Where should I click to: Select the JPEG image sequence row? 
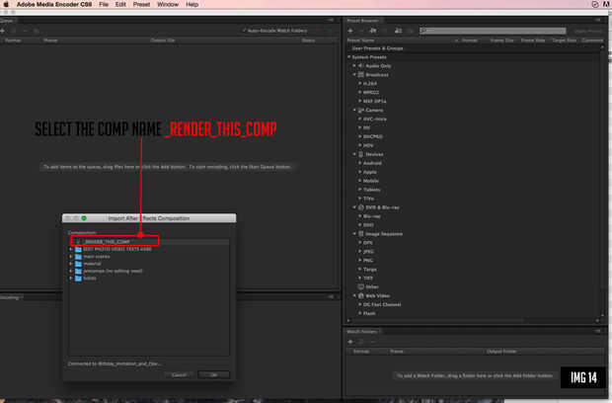click(474, 252)
